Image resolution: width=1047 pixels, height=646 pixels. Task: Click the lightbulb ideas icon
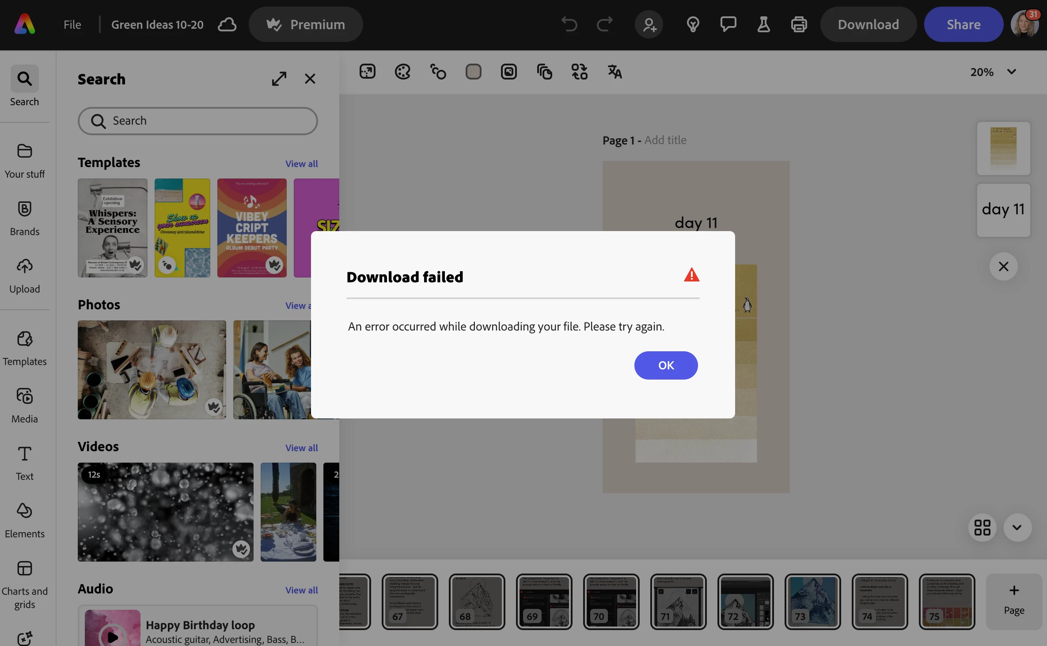pyautogui.click(x=693, y=25)
